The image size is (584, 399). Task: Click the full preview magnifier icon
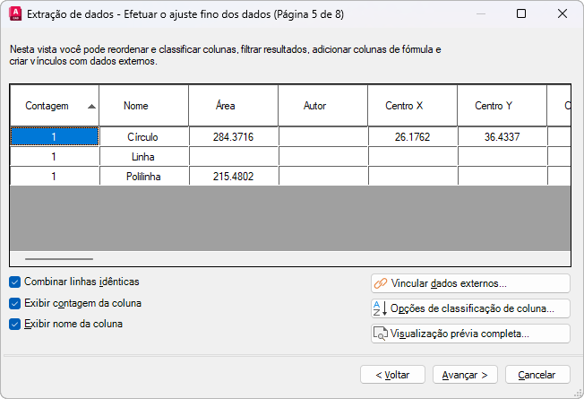click(x=380, y=334)
